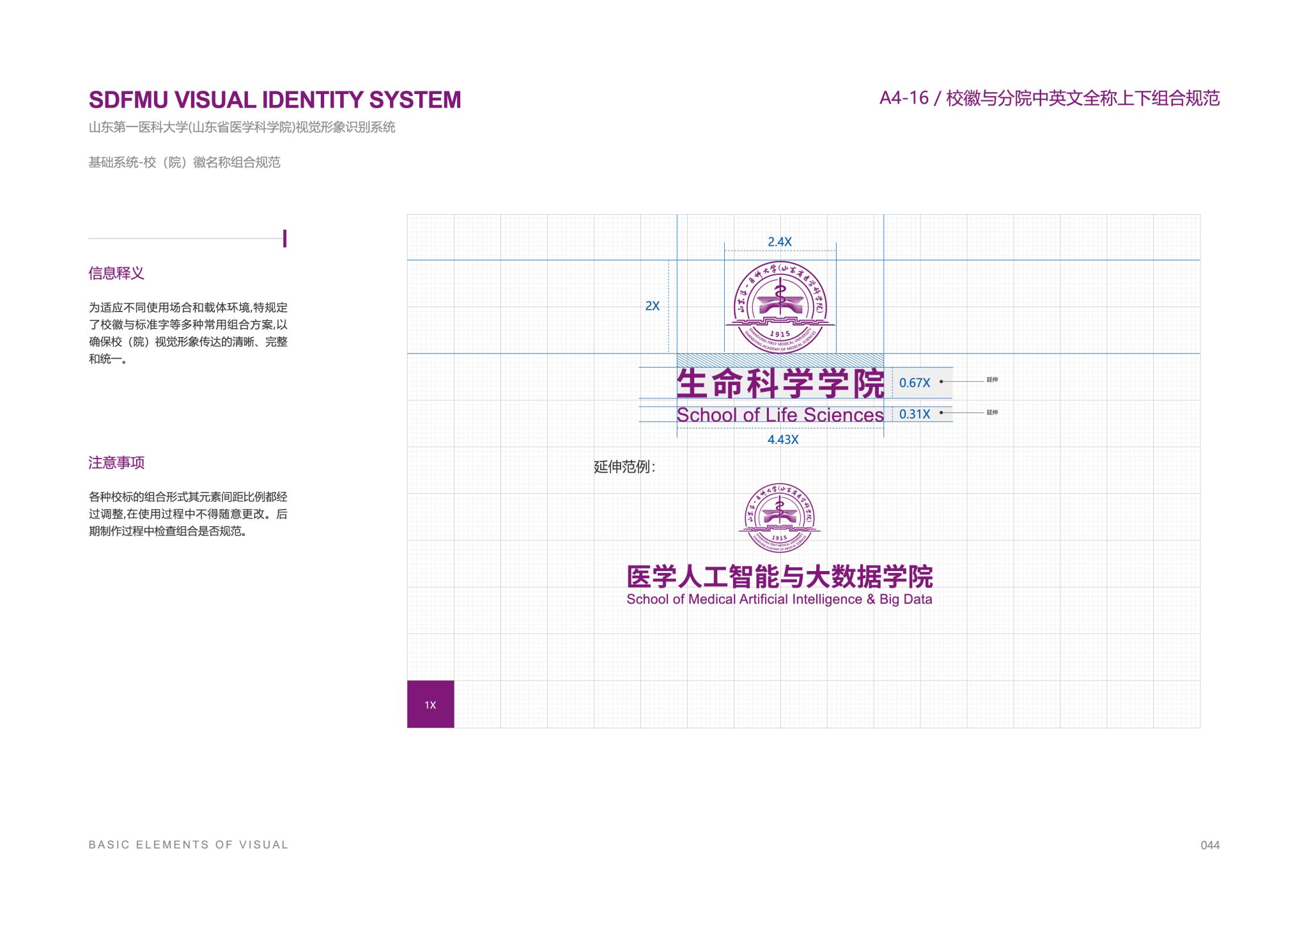Click the SDFMU VISUAL IDENTITY SYSTEM heading
The width and height of the screenshot is (1309, 926).
(275, 100)
